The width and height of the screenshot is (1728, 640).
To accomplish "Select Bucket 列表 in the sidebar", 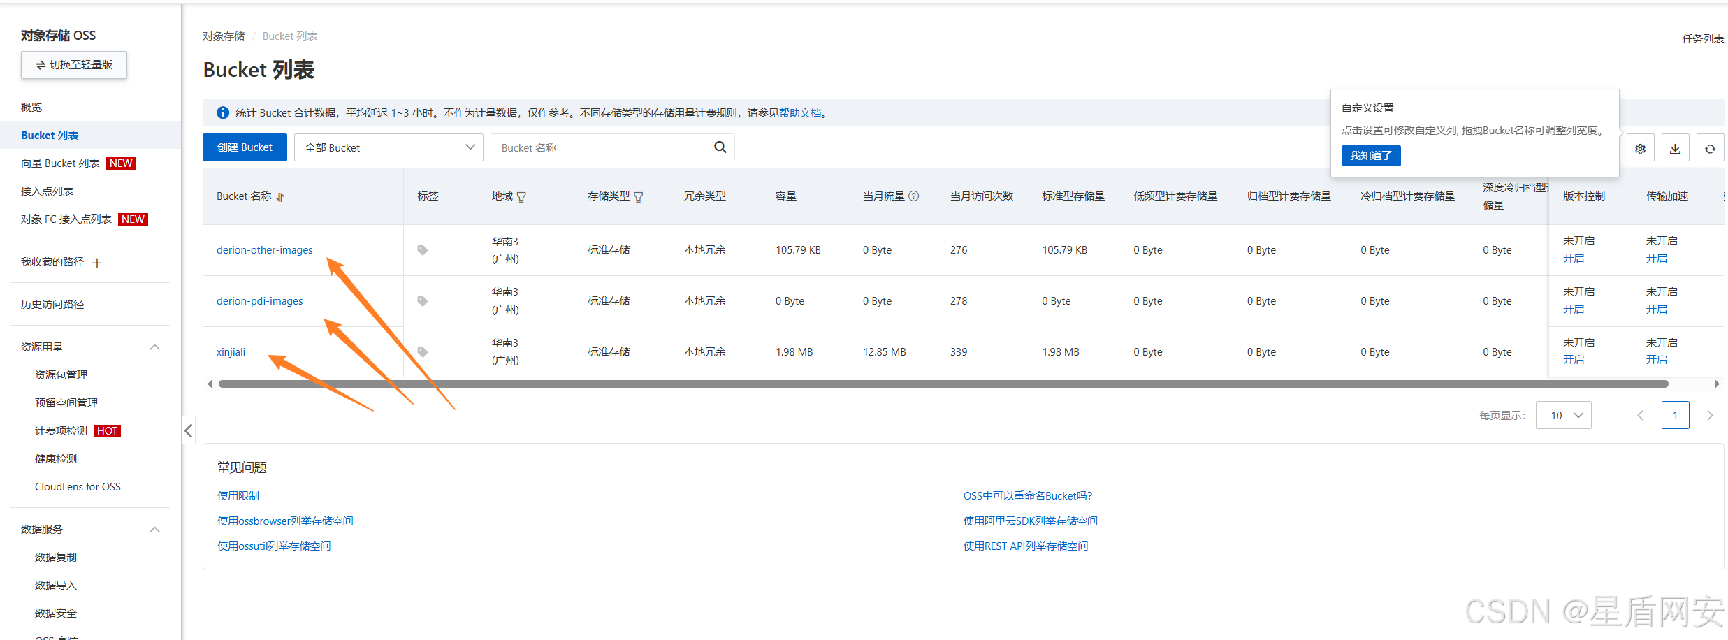I will 50,135.
